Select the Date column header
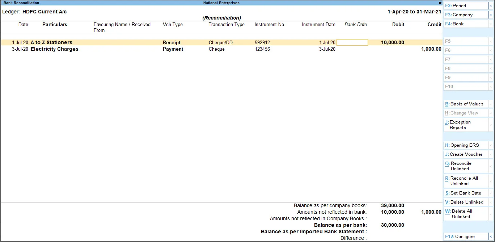This screenshot has height=242, width=495. coord(23,25)
